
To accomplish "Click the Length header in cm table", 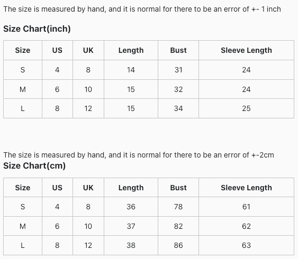I will pos(131,188).
